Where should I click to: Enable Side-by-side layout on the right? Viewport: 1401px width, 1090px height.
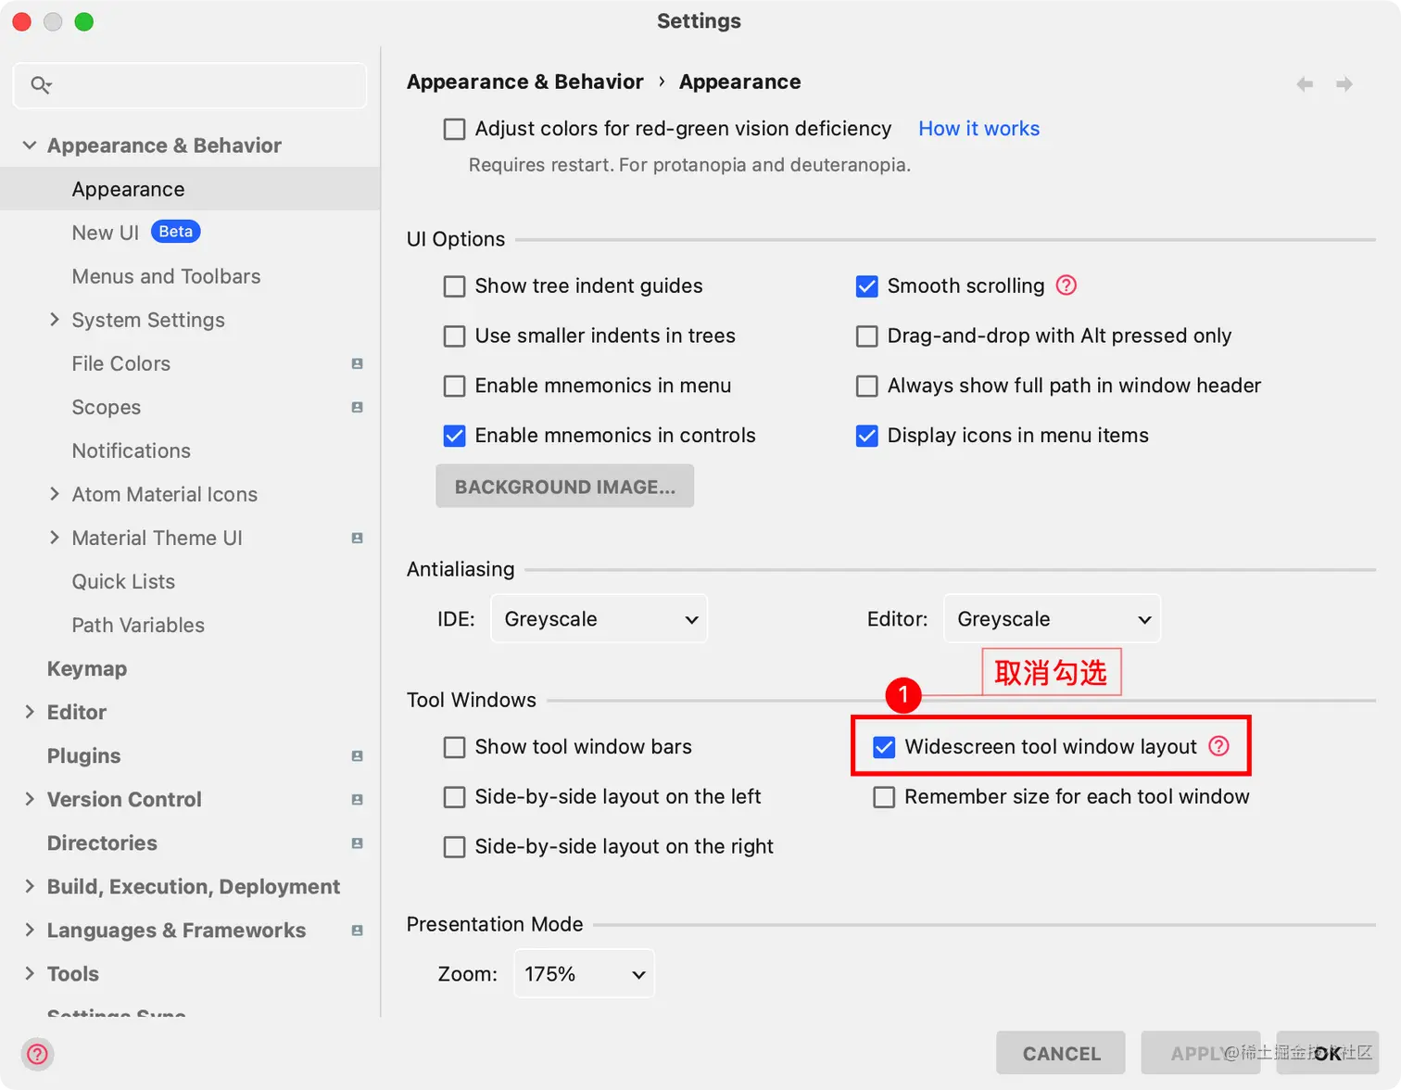pos(454,846)
